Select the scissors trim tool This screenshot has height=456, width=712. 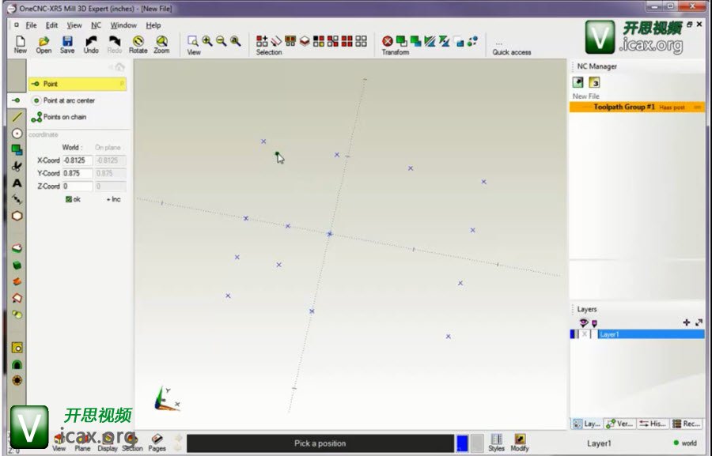[x=17, y=167]
